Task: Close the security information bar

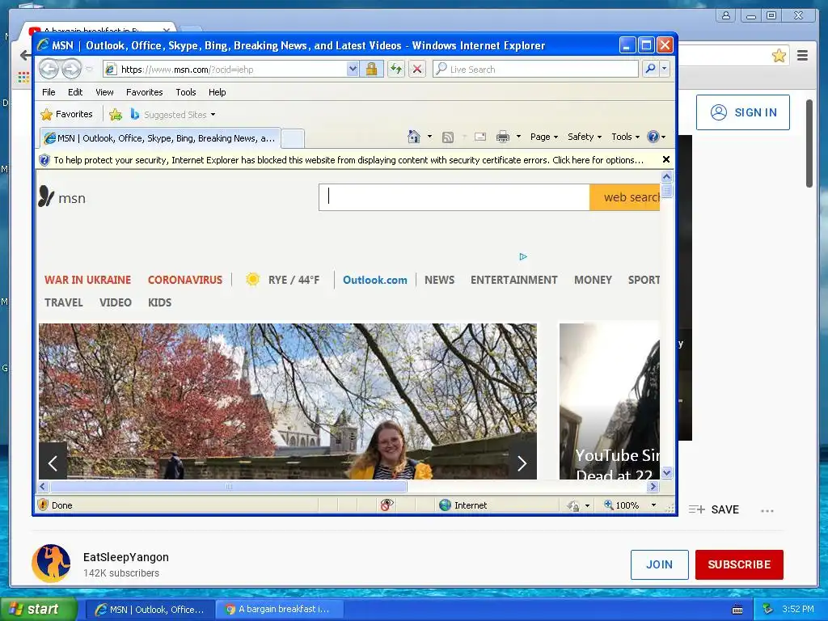Action: (666, 159)
